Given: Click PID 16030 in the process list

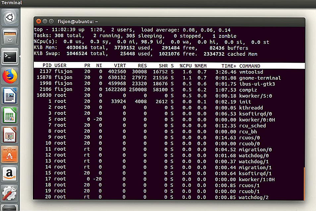Looking at the screenshot, I should [x=44, y=95].
